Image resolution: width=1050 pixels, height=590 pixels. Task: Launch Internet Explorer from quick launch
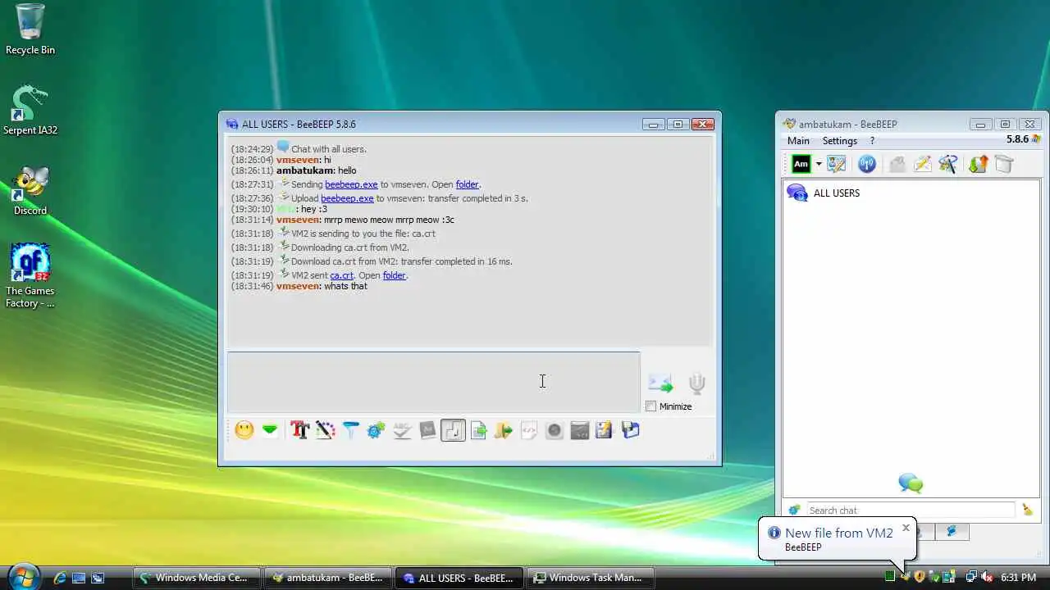click(59, 578)
